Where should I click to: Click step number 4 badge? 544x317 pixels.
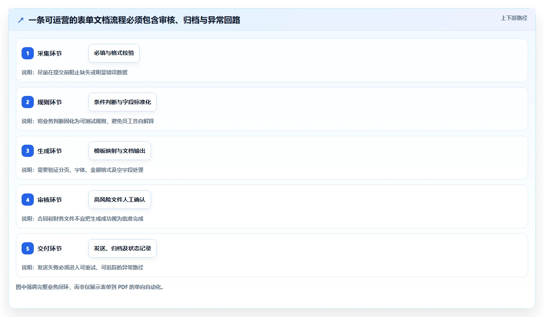point(28,200)
